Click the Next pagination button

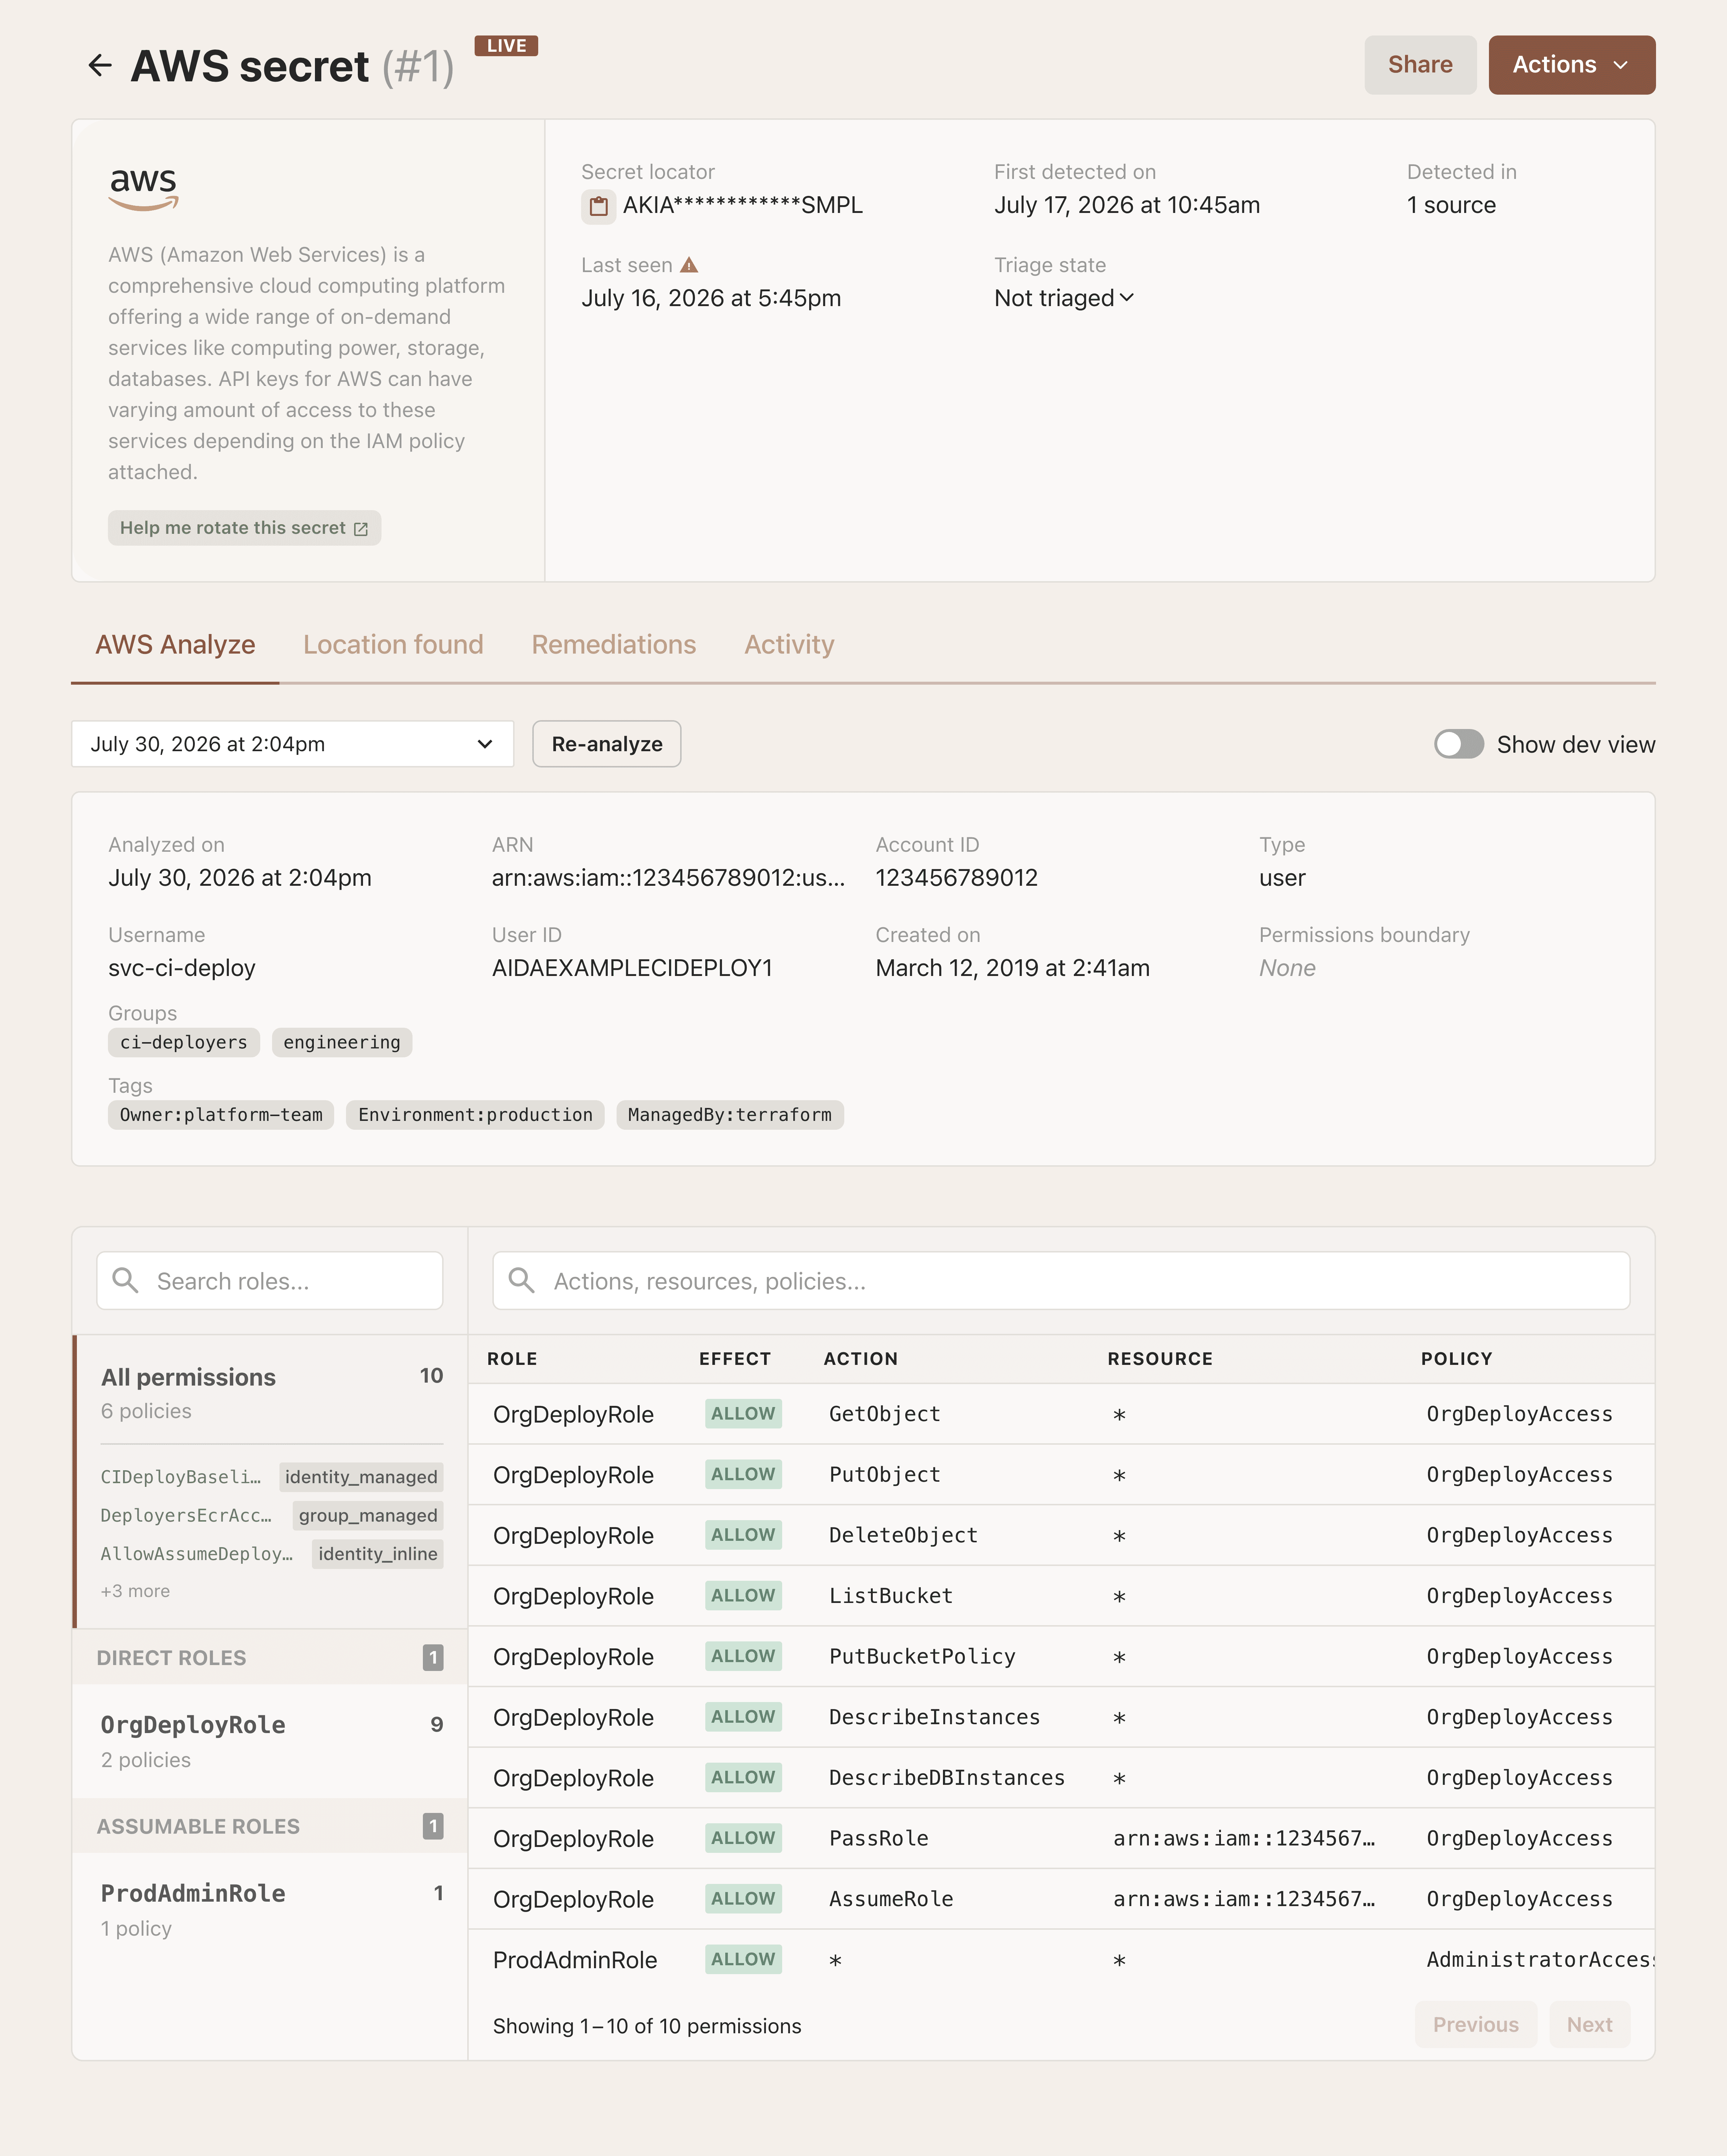tap(1589, 2025)
